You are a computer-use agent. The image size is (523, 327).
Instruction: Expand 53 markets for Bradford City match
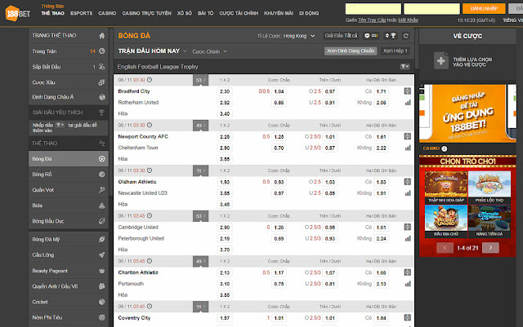click(200, 80)
